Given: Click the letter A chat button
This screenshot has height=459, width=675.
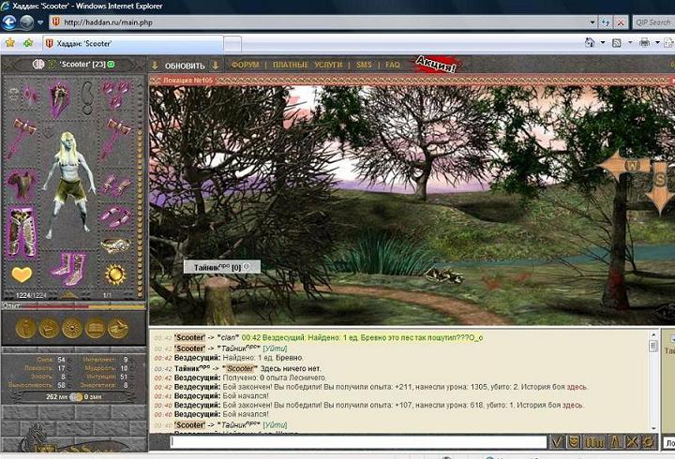Looking at the screenshot, I should [616, 442].
